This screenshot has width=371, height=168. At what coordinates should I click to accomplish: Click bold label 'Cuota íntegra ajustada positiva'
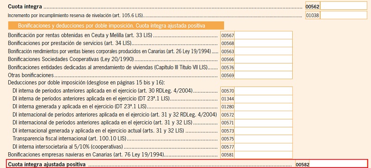47,164
